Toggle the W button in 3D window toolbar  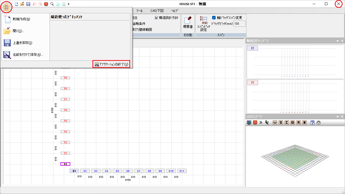275,123
